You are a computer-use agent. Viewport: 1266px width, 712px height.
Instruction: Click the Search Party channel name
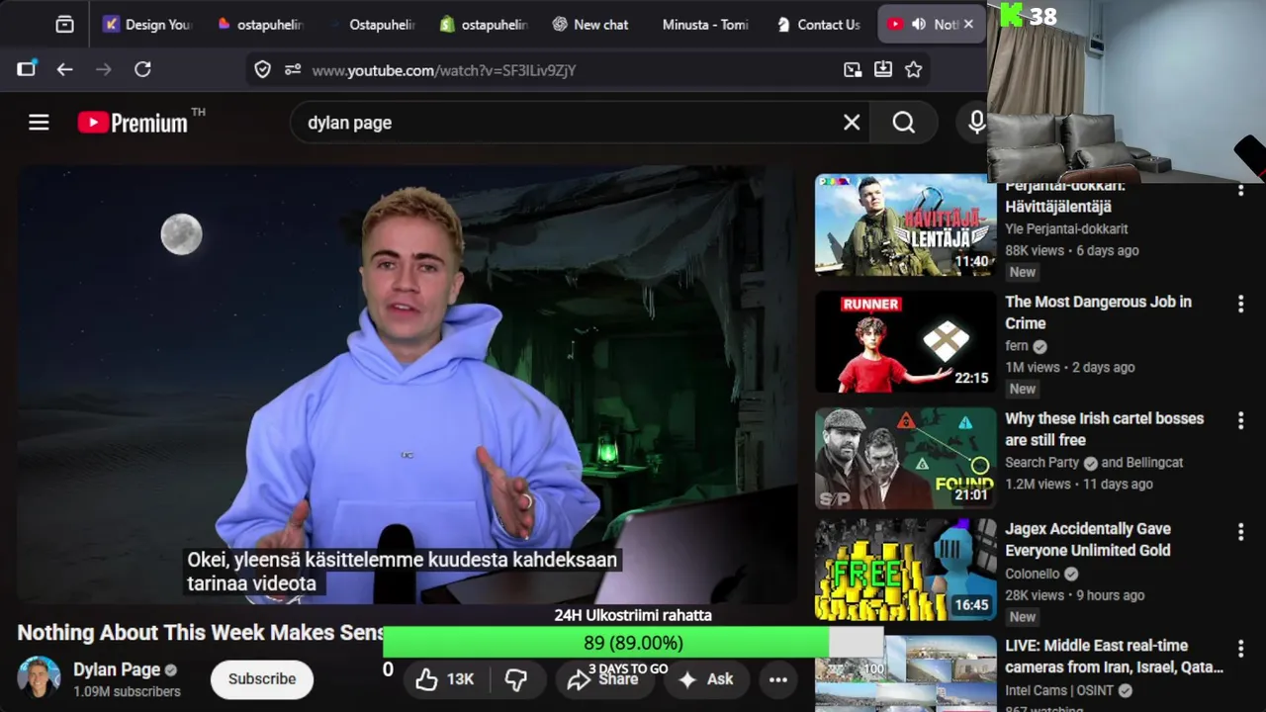click(1041, 463)
